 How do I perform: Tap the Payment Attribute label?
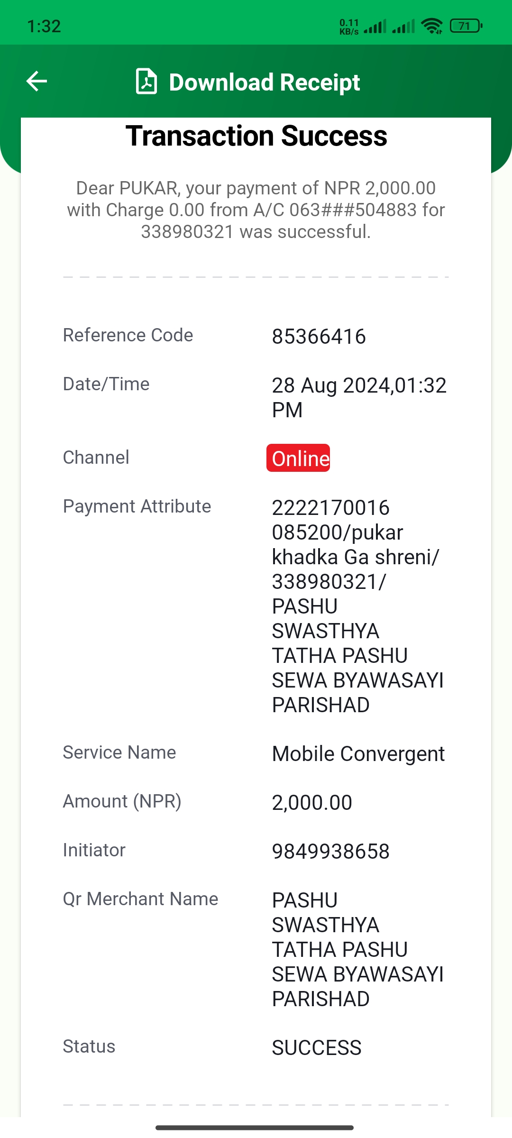click(137, 506)
